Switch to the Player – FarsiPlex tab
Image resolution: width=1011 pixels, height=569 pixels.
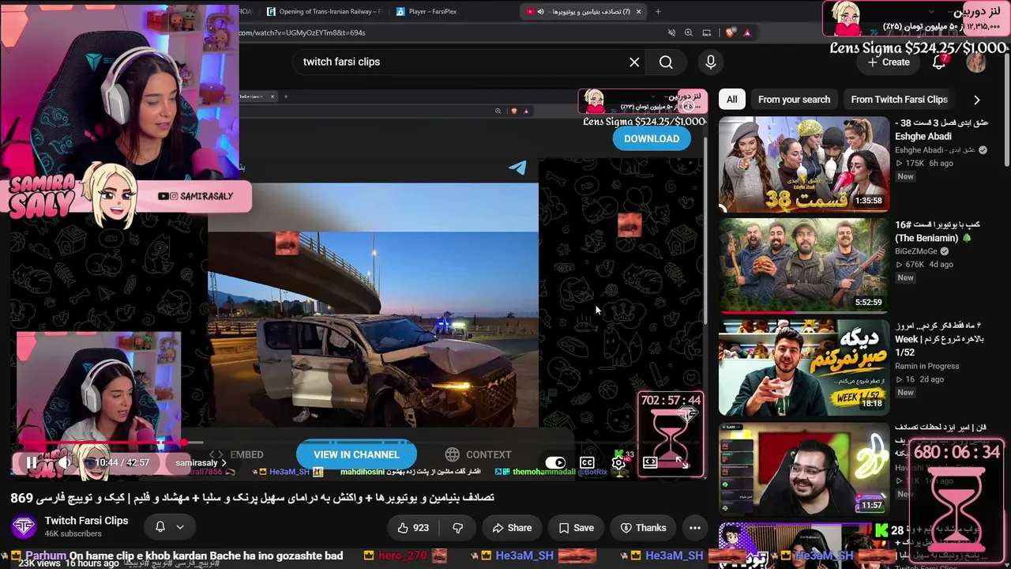pos(432,12)
